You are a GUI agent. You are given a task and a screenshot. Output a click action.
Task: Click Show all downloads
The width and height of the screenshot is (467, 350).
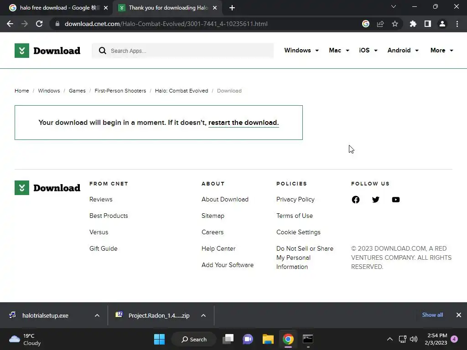coord(432,315)
